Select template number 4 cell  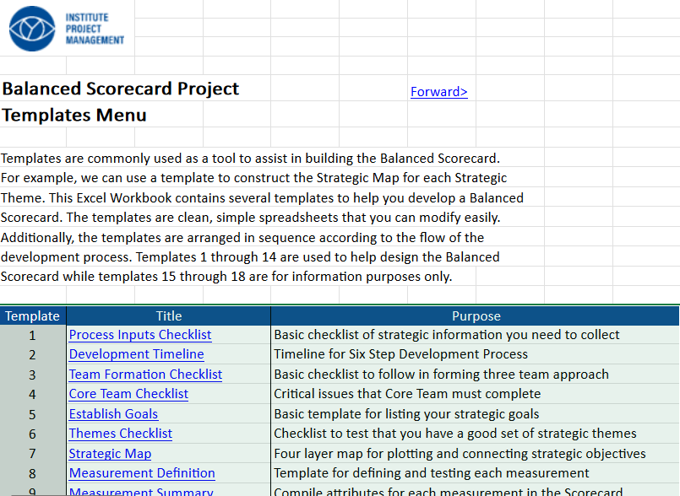click(33, 394)
